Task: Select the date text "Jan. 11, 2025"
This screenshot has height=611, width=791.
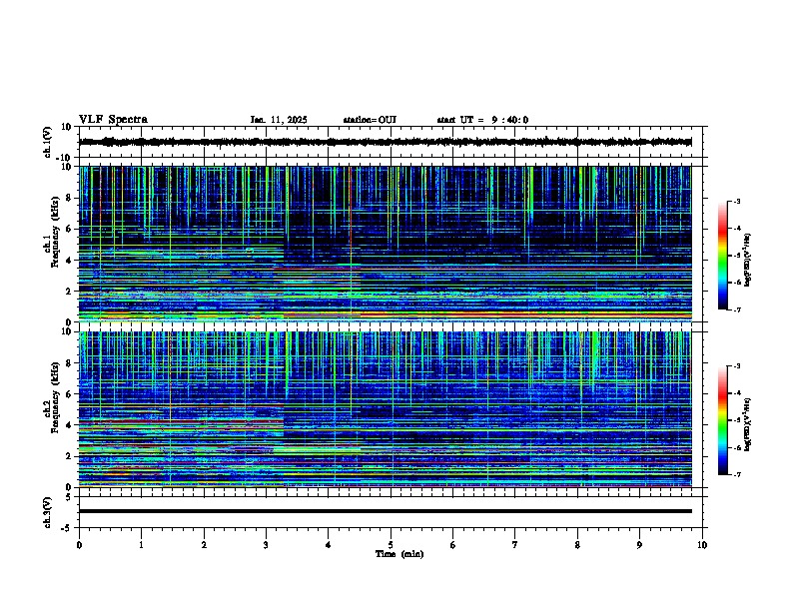Action: coord(279,120)
